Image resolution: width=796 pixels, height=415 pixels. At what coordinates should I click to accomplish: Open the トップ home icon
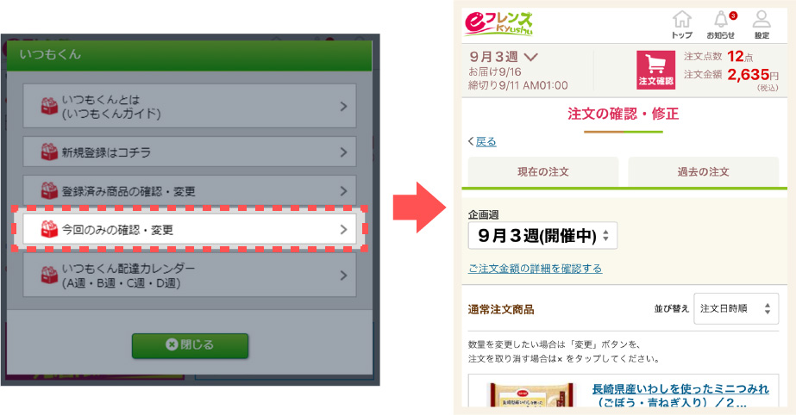click(682, 24)
